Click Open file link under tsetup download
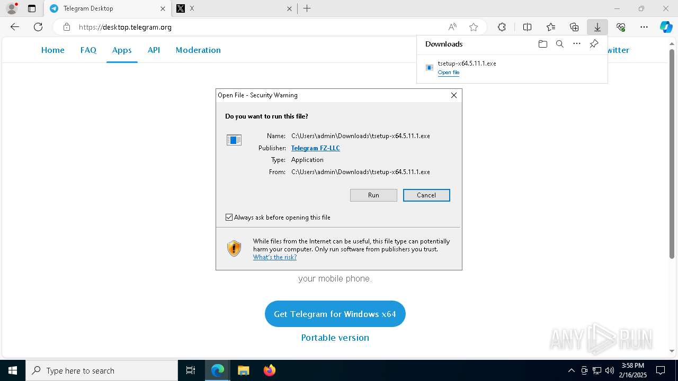 [449, 72]
